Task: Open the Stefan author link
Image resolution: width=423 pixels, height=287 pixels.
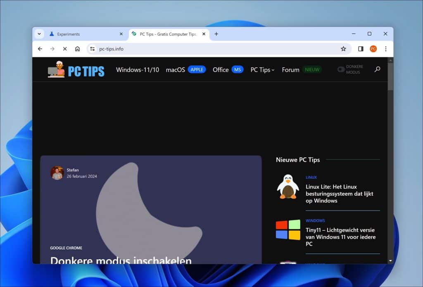Action: pos(73,170)
